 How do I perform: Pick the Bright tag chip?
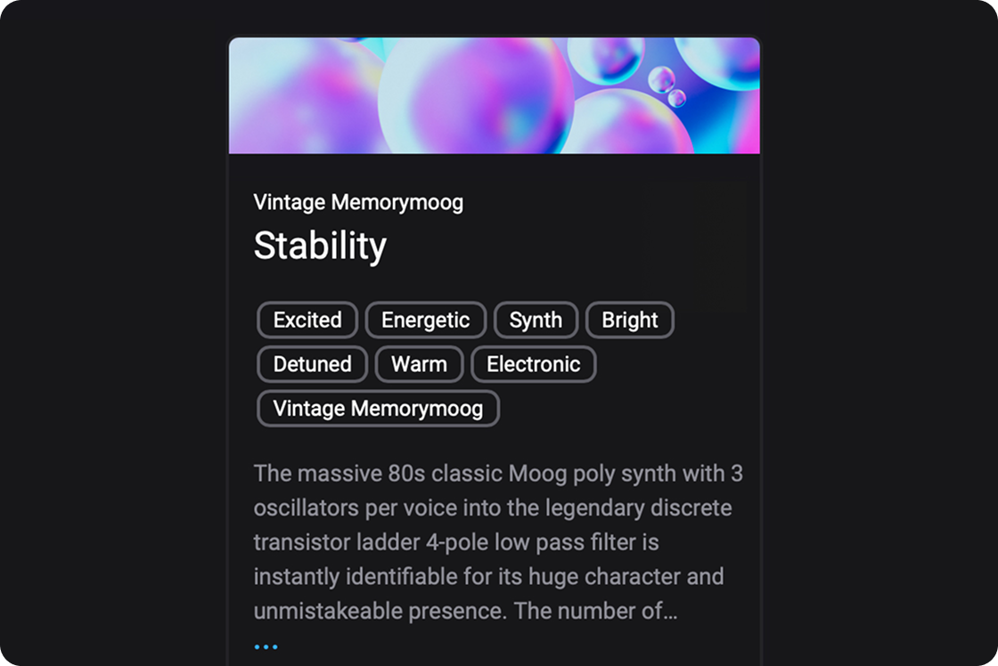click(629, 321)
